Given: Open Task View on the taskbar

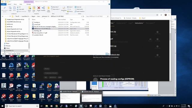Looking at the screenshot, I should point(42,106).
